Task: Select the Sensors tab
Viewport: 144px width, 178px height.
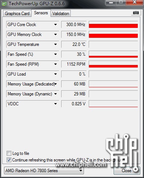Action: 41,13
